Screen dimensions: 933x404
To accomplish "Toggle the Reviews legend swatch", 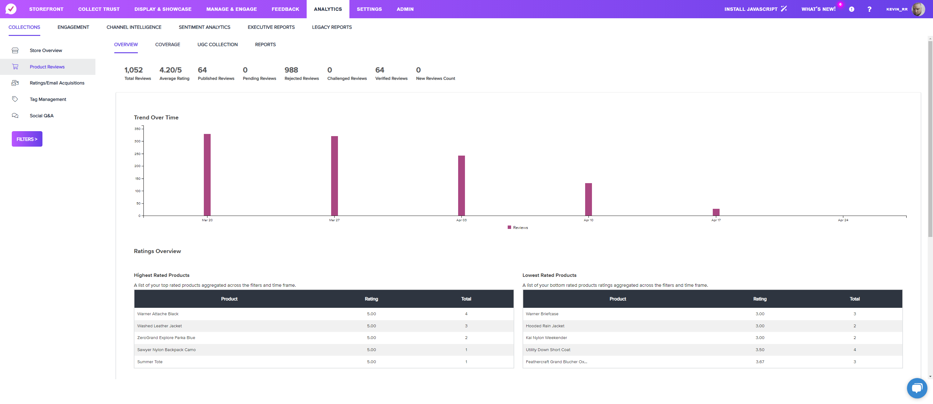I will click(x=509, y=227).
